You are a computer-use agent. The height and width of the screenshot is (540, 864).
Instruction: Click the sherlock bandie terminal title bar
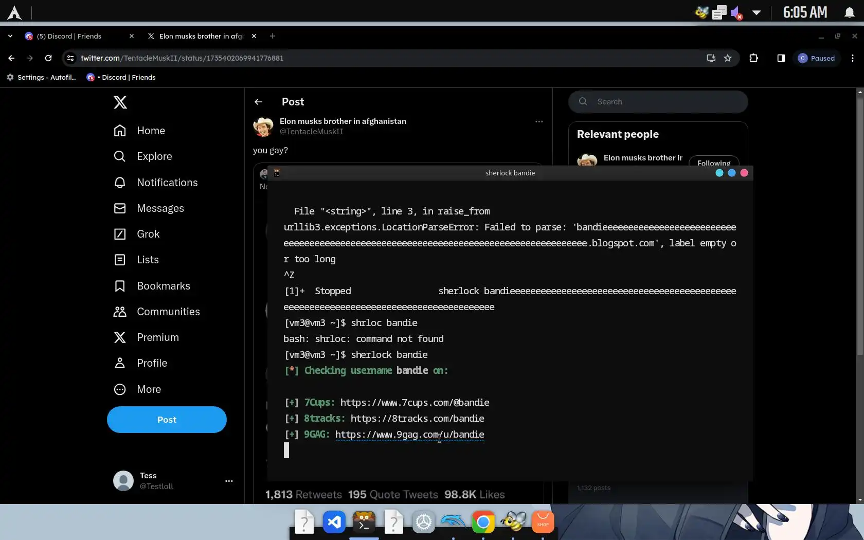510,173
